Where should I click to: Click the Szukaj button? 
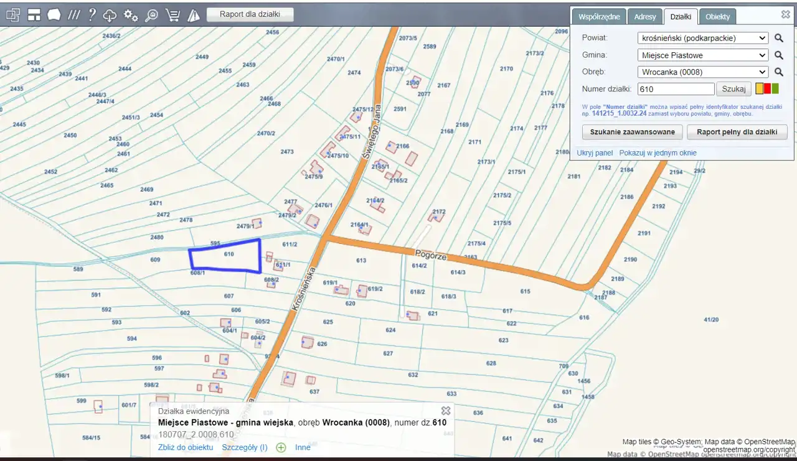coord(733,89)
